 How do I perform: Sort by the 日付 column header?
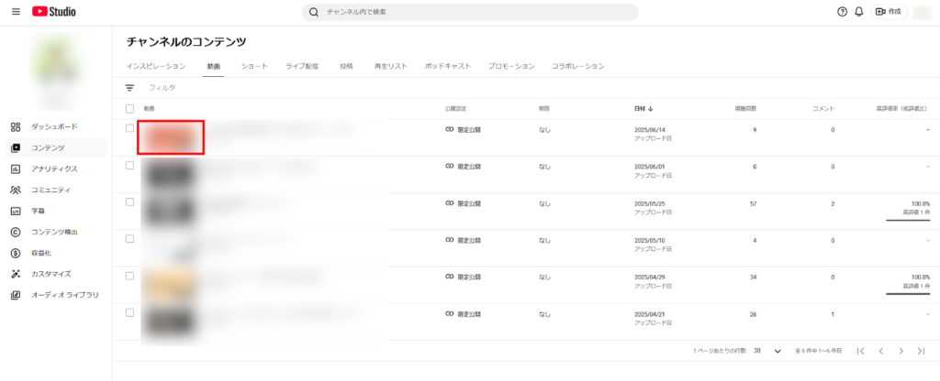(x=643, y=108)
